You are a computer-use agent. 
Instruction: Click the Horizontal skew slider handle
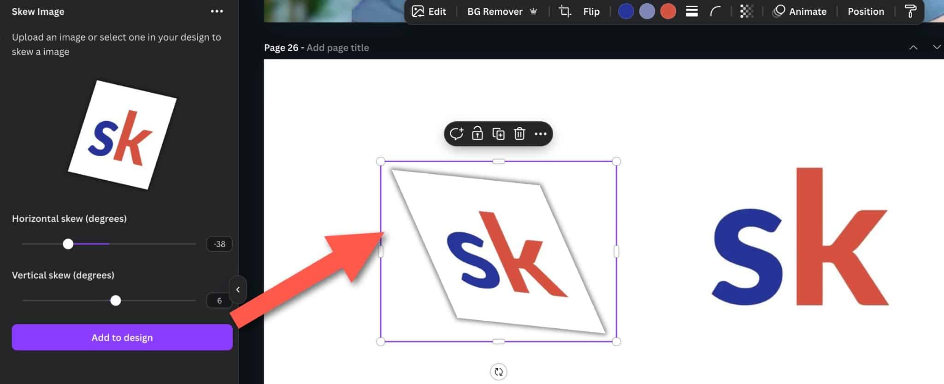tap(68, 244)
